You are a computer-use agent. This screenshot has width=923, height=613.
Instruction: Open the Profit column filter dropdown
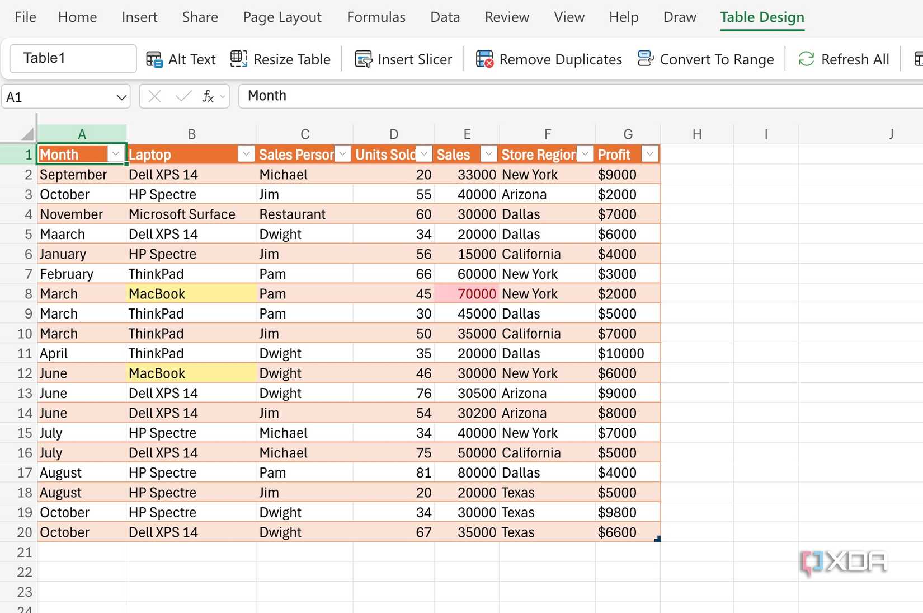coord(649,153)
